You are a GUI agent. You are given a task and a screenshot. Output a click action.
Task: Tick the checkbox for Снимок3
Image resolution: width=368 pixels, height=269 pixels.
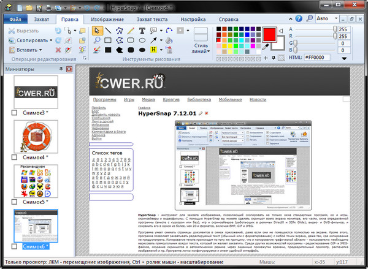tap(15, 113)
